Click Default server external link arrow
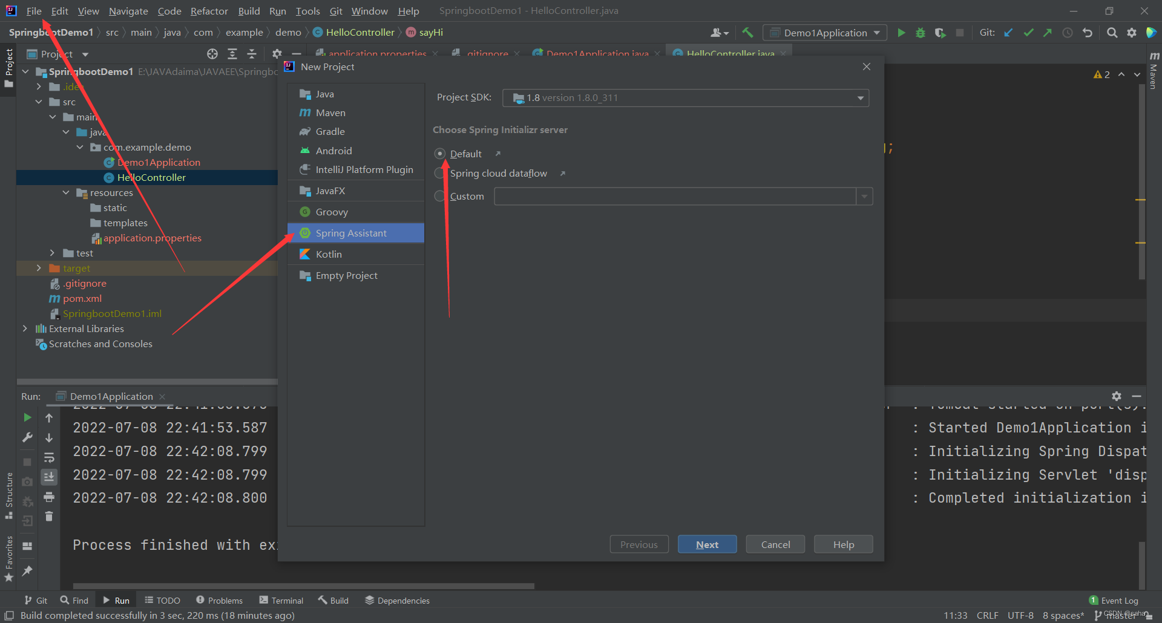Image resolution: width=1162 pixels, height=623 pixels. click(x=497, y=154)
